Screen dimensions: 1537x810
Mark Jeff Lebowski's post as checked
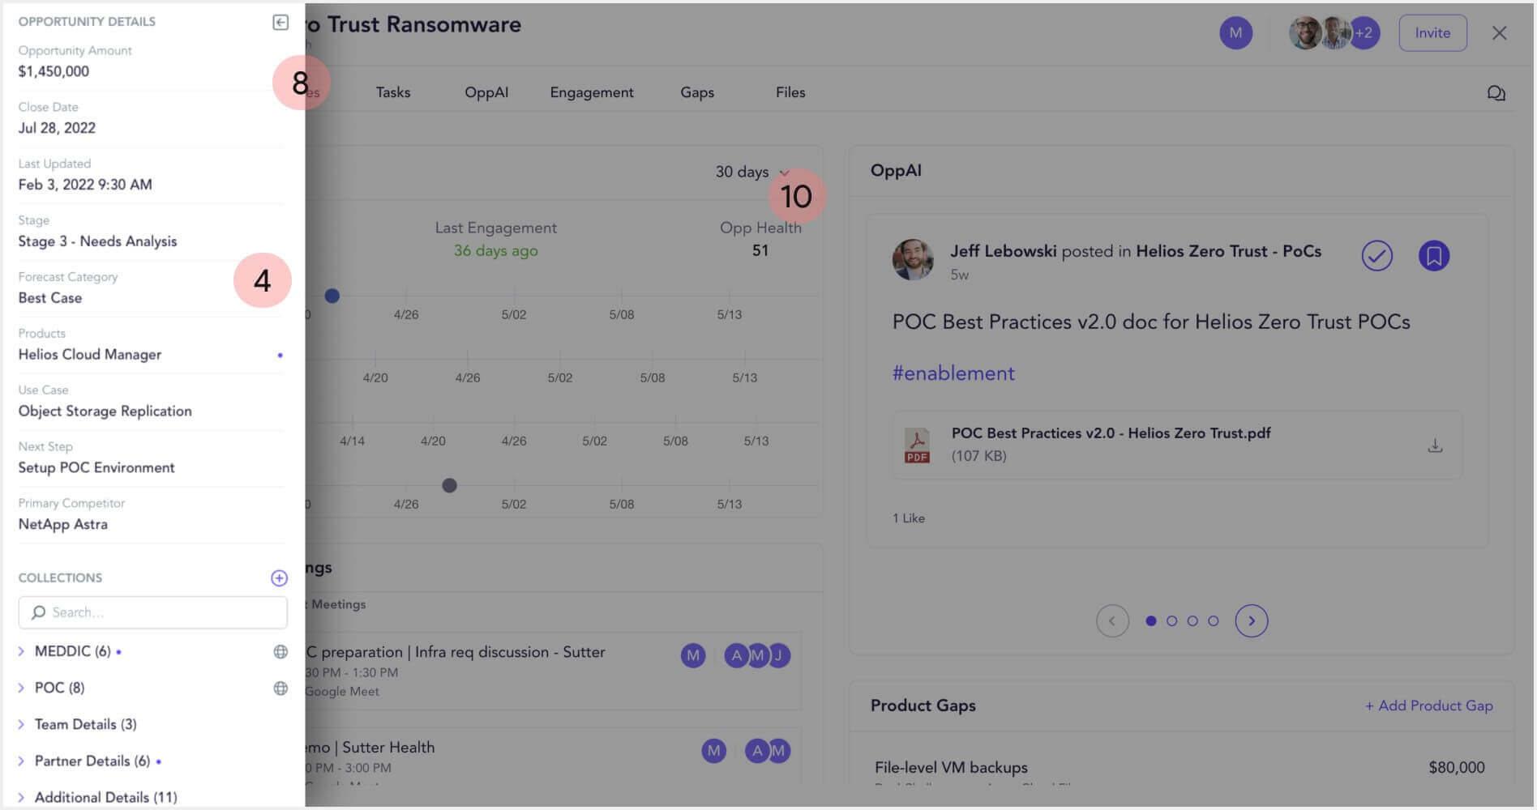1376,256
